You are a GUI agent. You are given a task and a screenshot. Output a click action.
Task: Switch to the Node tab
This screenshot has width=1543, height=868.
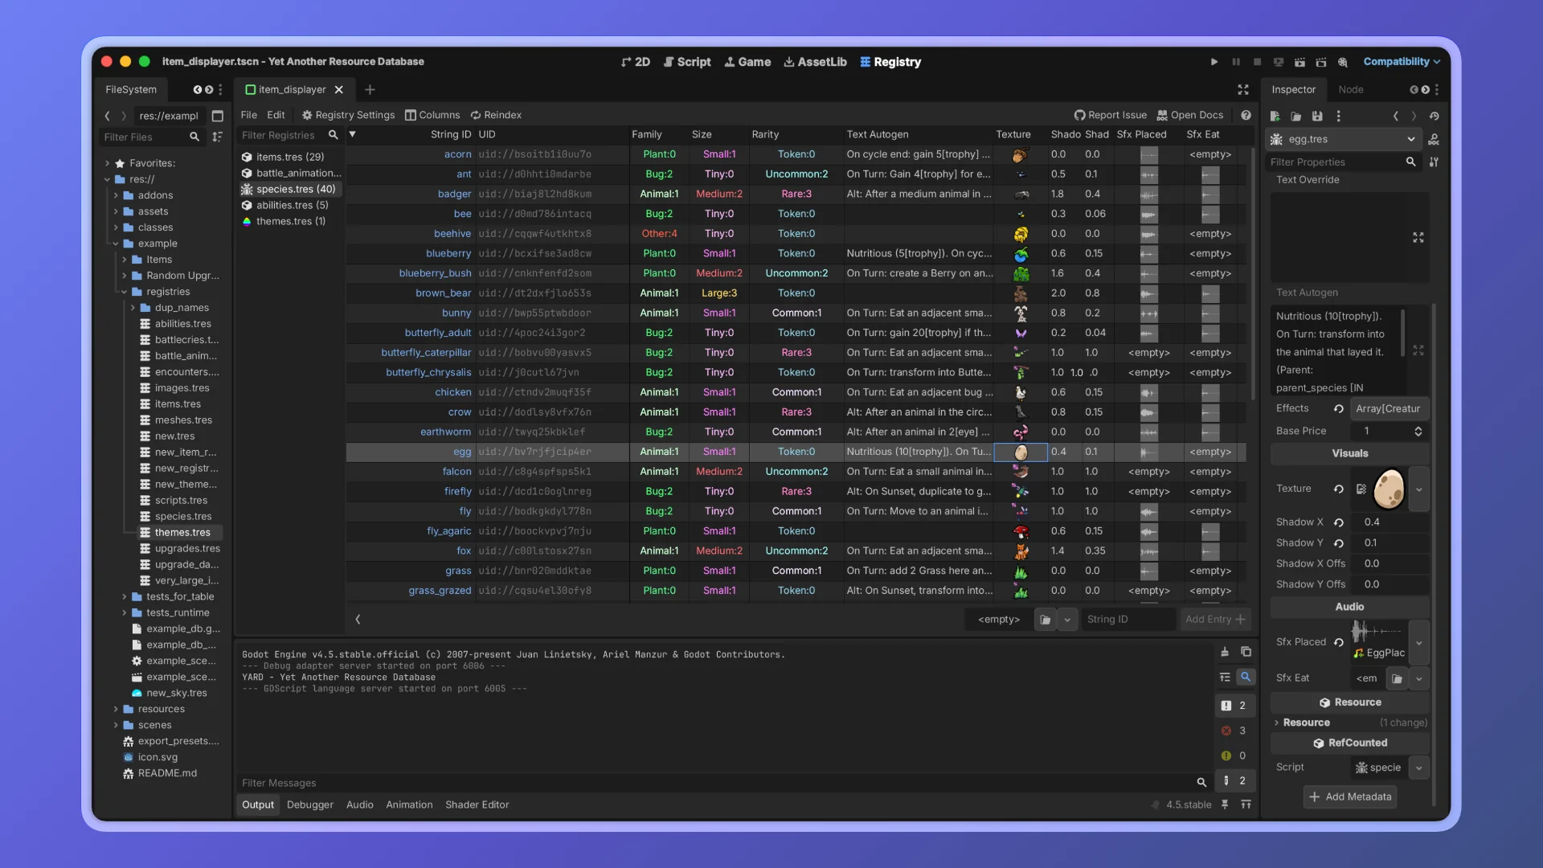pyautogui.click(x=1350, y=89)
